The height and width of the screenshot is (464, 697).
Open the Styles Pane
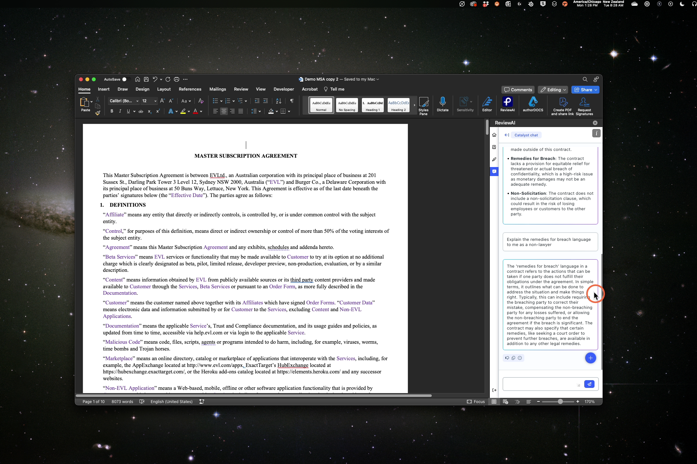point(423,106)
